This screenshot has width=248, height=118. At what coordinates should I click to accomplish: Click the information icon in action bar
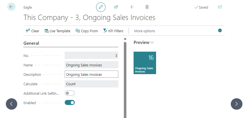pos(220,31)
